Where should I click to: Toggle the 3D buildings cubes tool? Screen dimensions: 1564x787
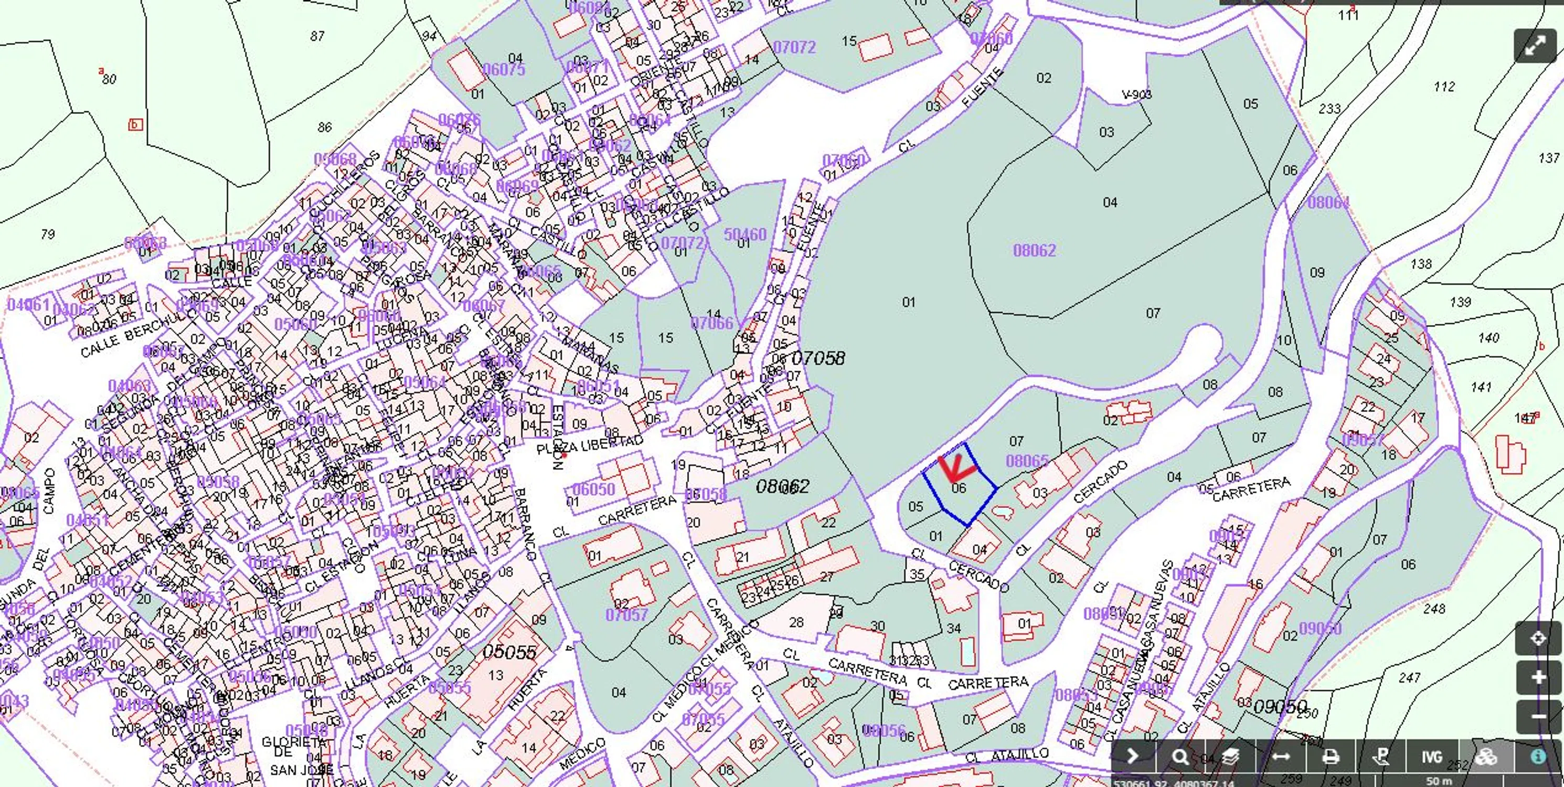[1485, 757]
